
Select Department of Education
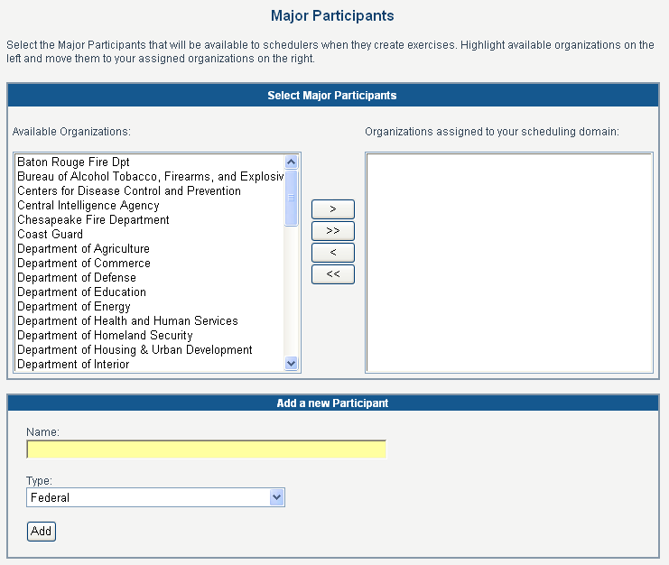(150, 292)
